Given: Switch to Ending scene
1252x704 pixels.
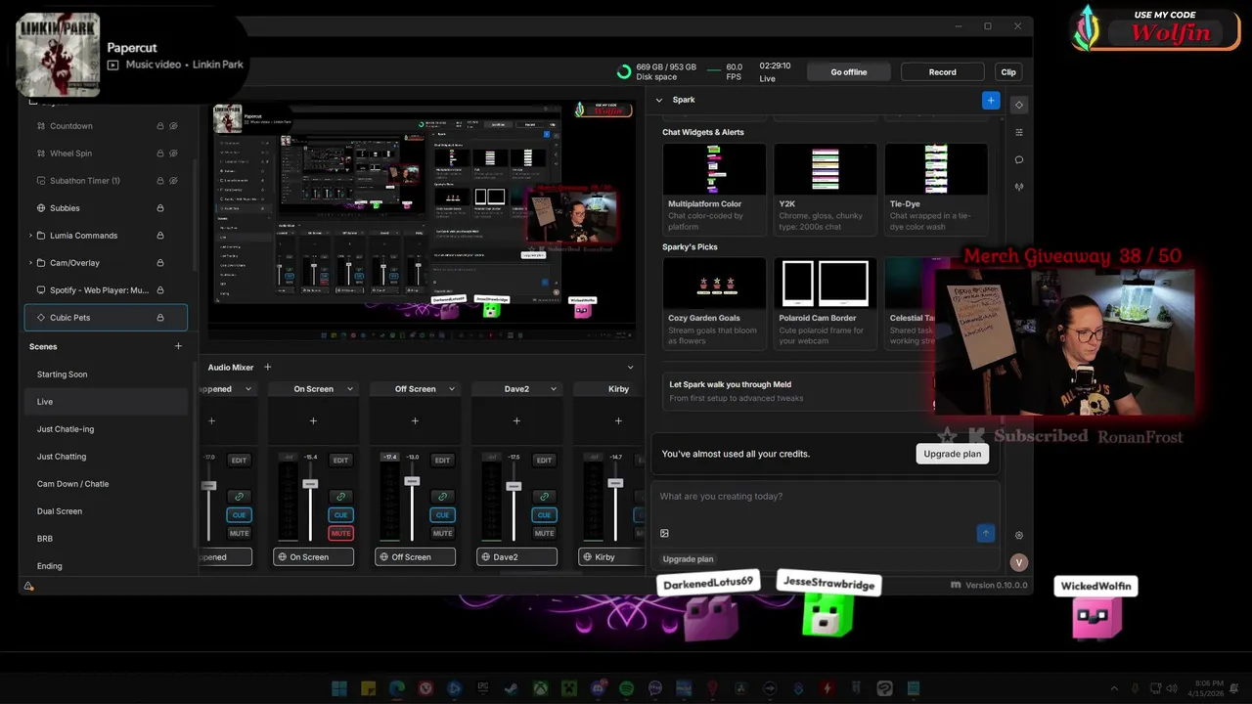Looking at the screenshot, I should click(49, 566).
